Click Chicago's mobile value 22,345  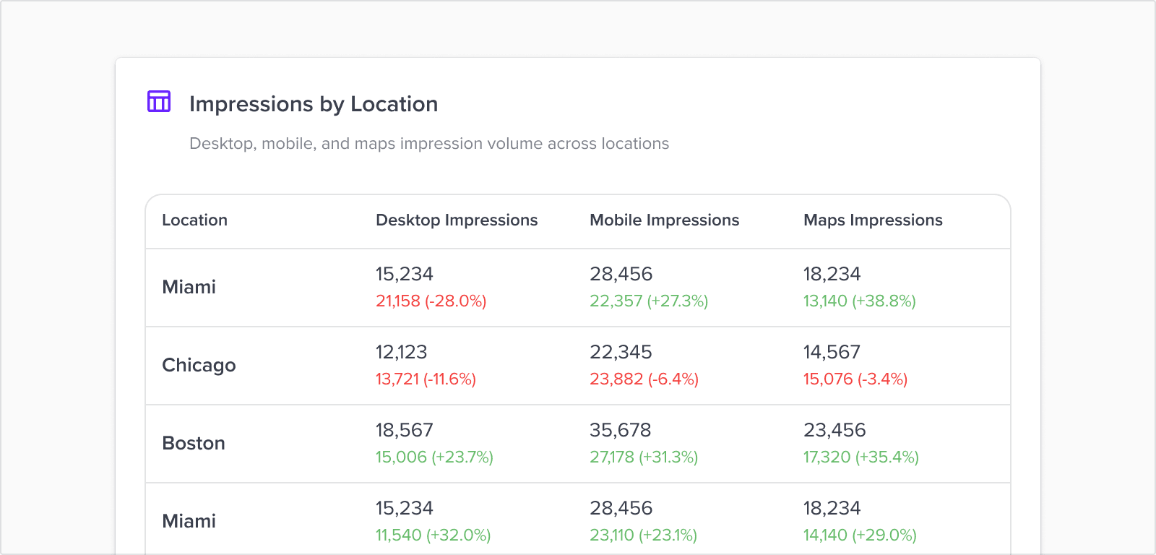click(x=621, y=352)
